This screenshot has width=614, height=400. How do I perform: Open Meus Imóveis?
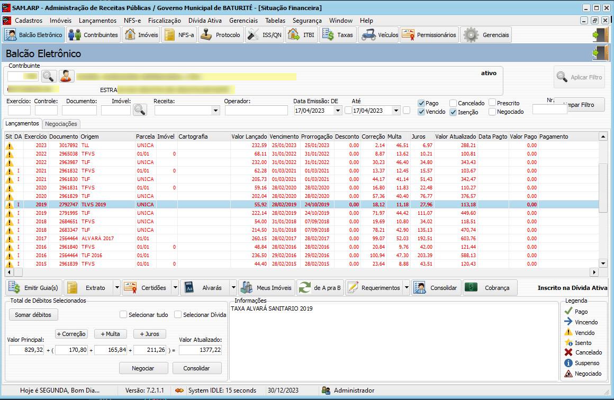(x=267, y=288)
